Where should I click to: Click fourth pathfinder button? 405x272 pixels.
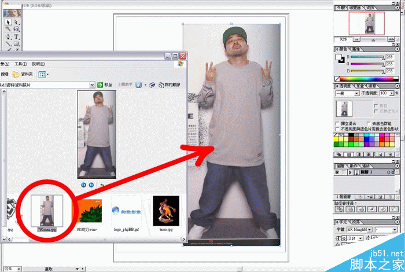pyautogui.click(x=372, y=209)
